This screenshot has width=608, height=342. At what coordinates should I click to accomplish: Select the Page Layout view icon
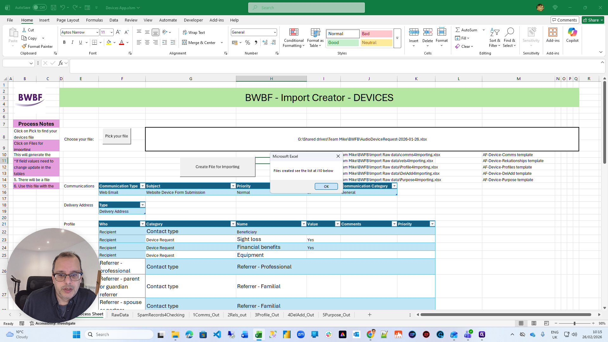pos(534,323)
